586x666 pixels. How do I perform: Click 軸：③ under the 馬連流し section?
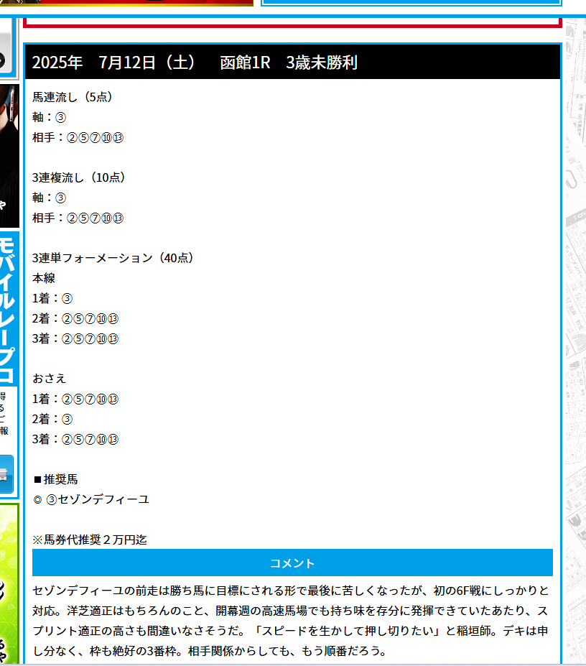(x=50, y=117)
